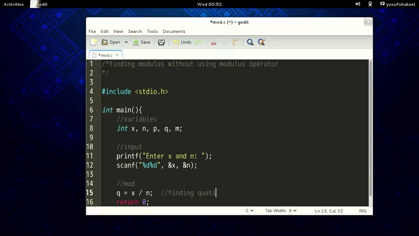Click the return 0; line

[x=133, y=202]
